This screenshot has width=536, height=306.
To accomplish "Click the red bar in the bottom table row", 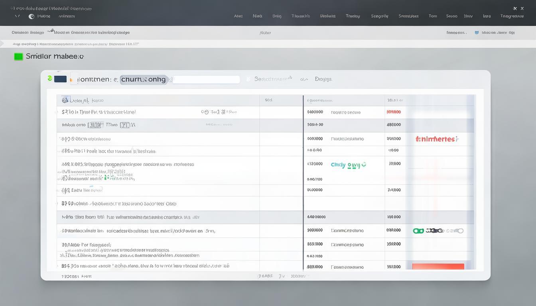I will click(x=438, y=267).
